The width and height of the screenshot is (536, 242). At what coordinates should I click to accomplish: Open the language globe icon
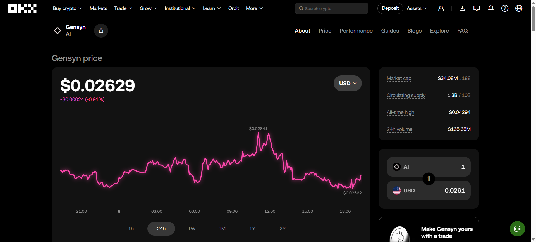pos(519,8)
